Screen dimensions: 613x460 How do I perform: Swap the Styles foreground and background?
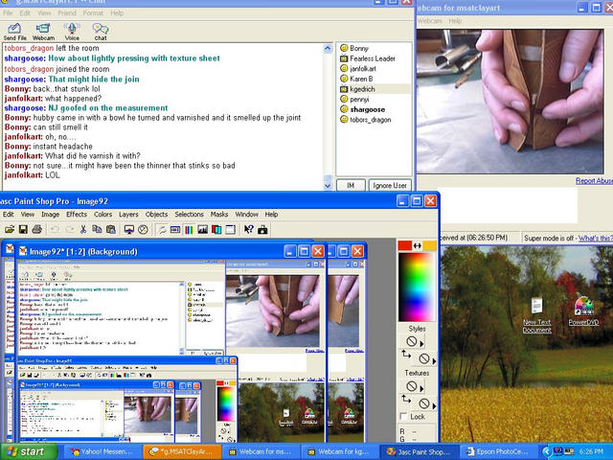[406, 355]
